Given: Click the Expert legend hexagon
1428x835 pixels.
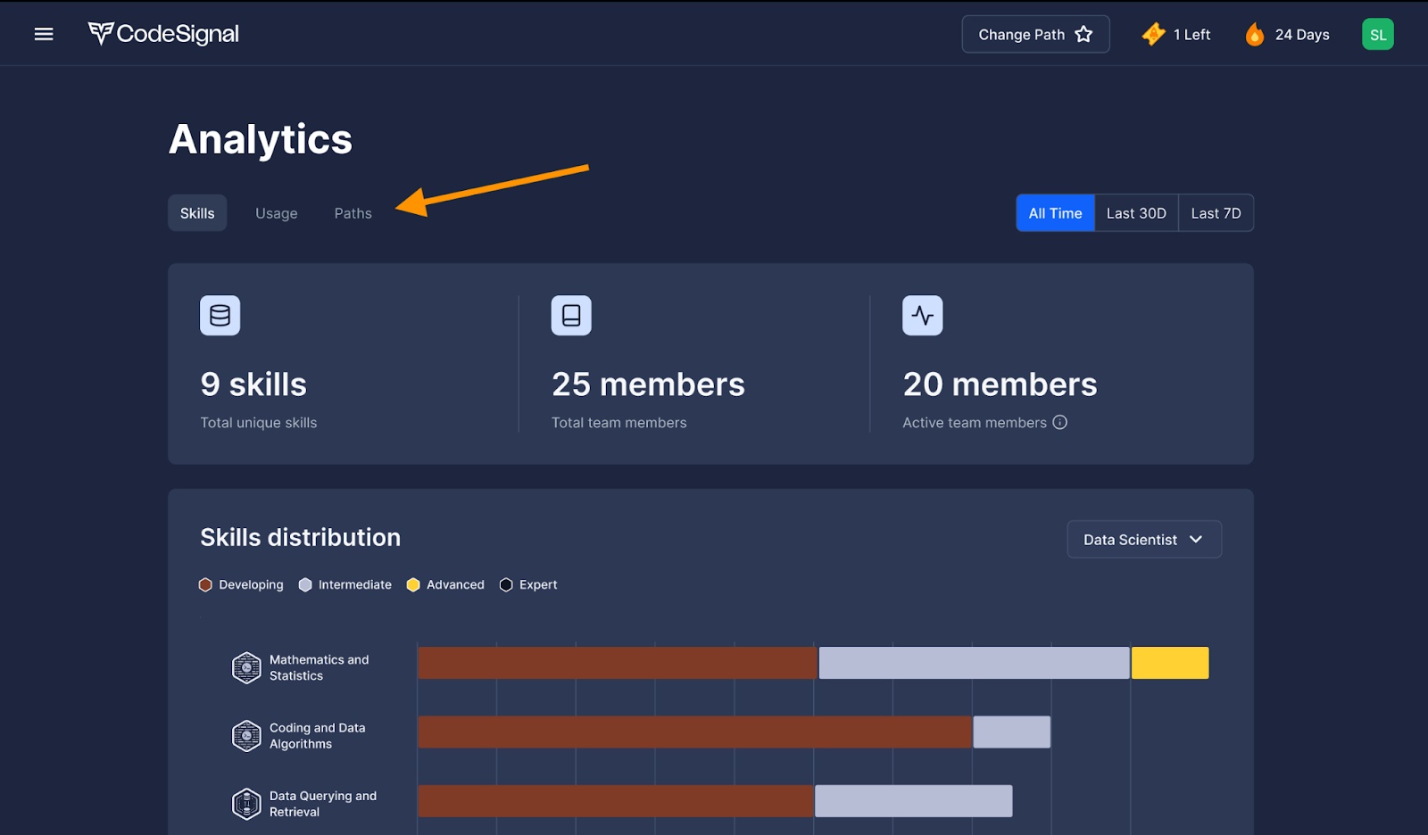Looking at the screenshot, I should tap(506, 585).
